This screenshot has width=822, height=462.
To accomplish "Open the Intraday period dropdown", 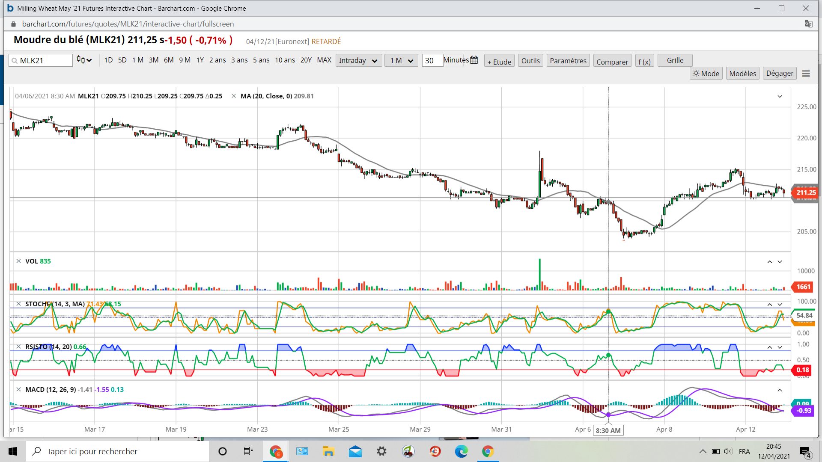I will click(358, 61).
